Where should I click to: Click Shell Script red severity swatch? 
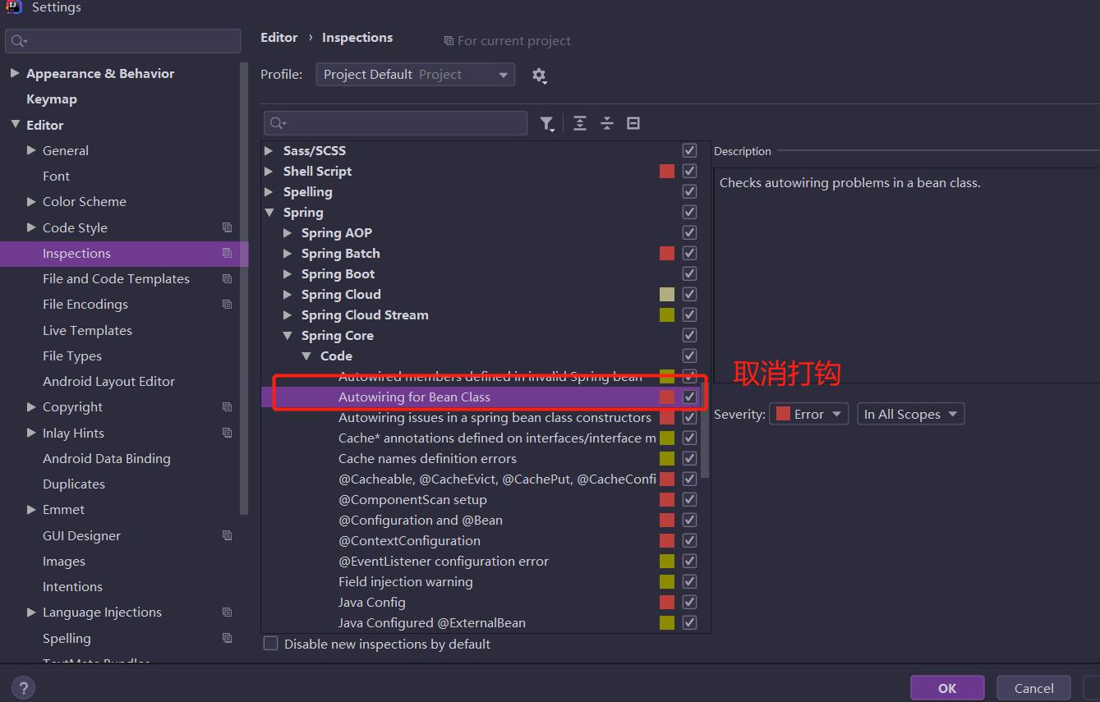tap(667, 171)
